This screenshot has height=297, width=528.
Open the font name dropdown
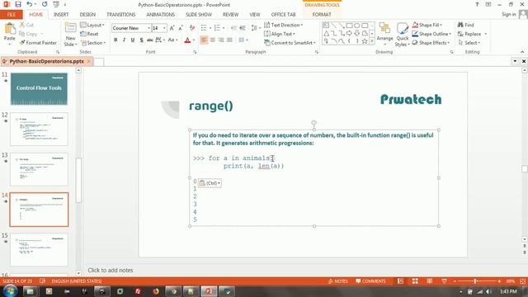click(x=148, y=28)
